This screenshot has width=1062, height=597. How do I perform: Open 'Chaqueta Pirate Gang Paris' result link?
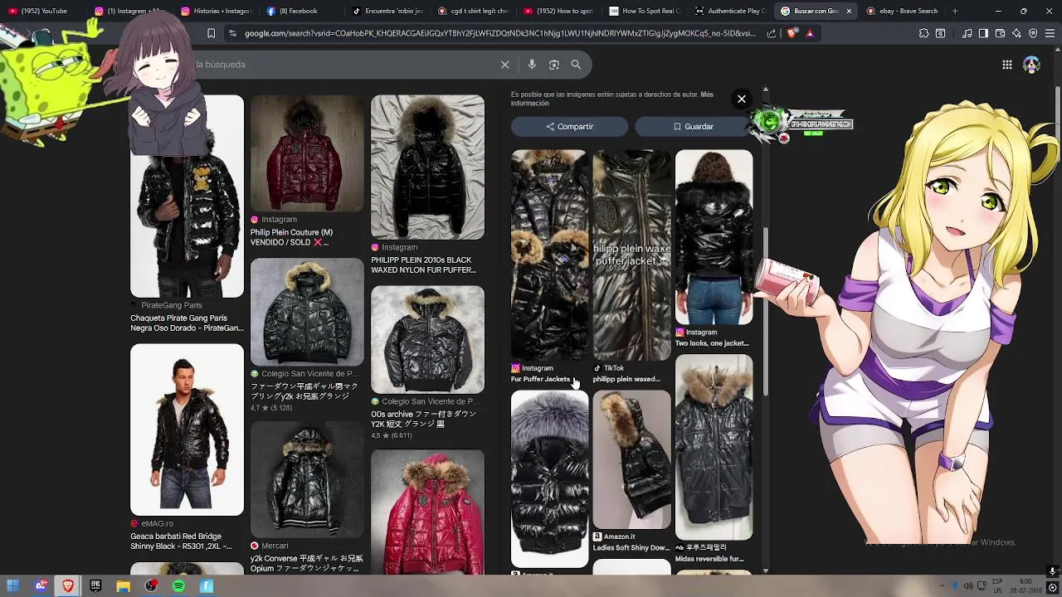pyautogui.click(x=187, y=323)
